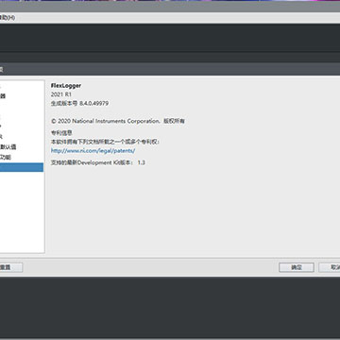Click the Development Kit version 1.3 line
Screen dimensions: 340x340
(x=98, y=162)
